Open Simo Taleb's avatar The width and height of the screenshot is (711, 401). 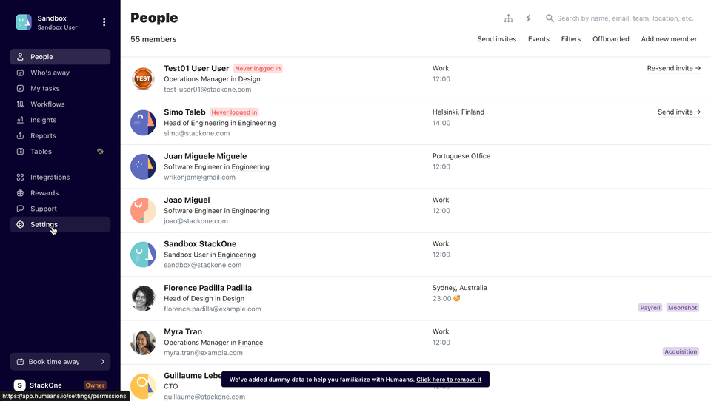143,122
